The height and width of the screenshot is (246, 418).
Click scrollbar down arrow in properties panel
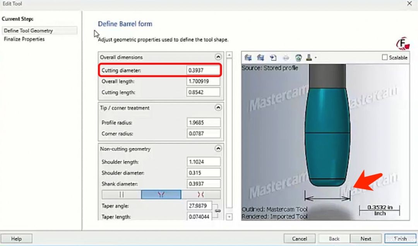click(229, 217)
